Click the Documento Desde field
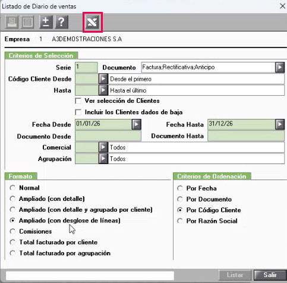Viewport: 287px width, 283px height. click(x=108, y=136)
